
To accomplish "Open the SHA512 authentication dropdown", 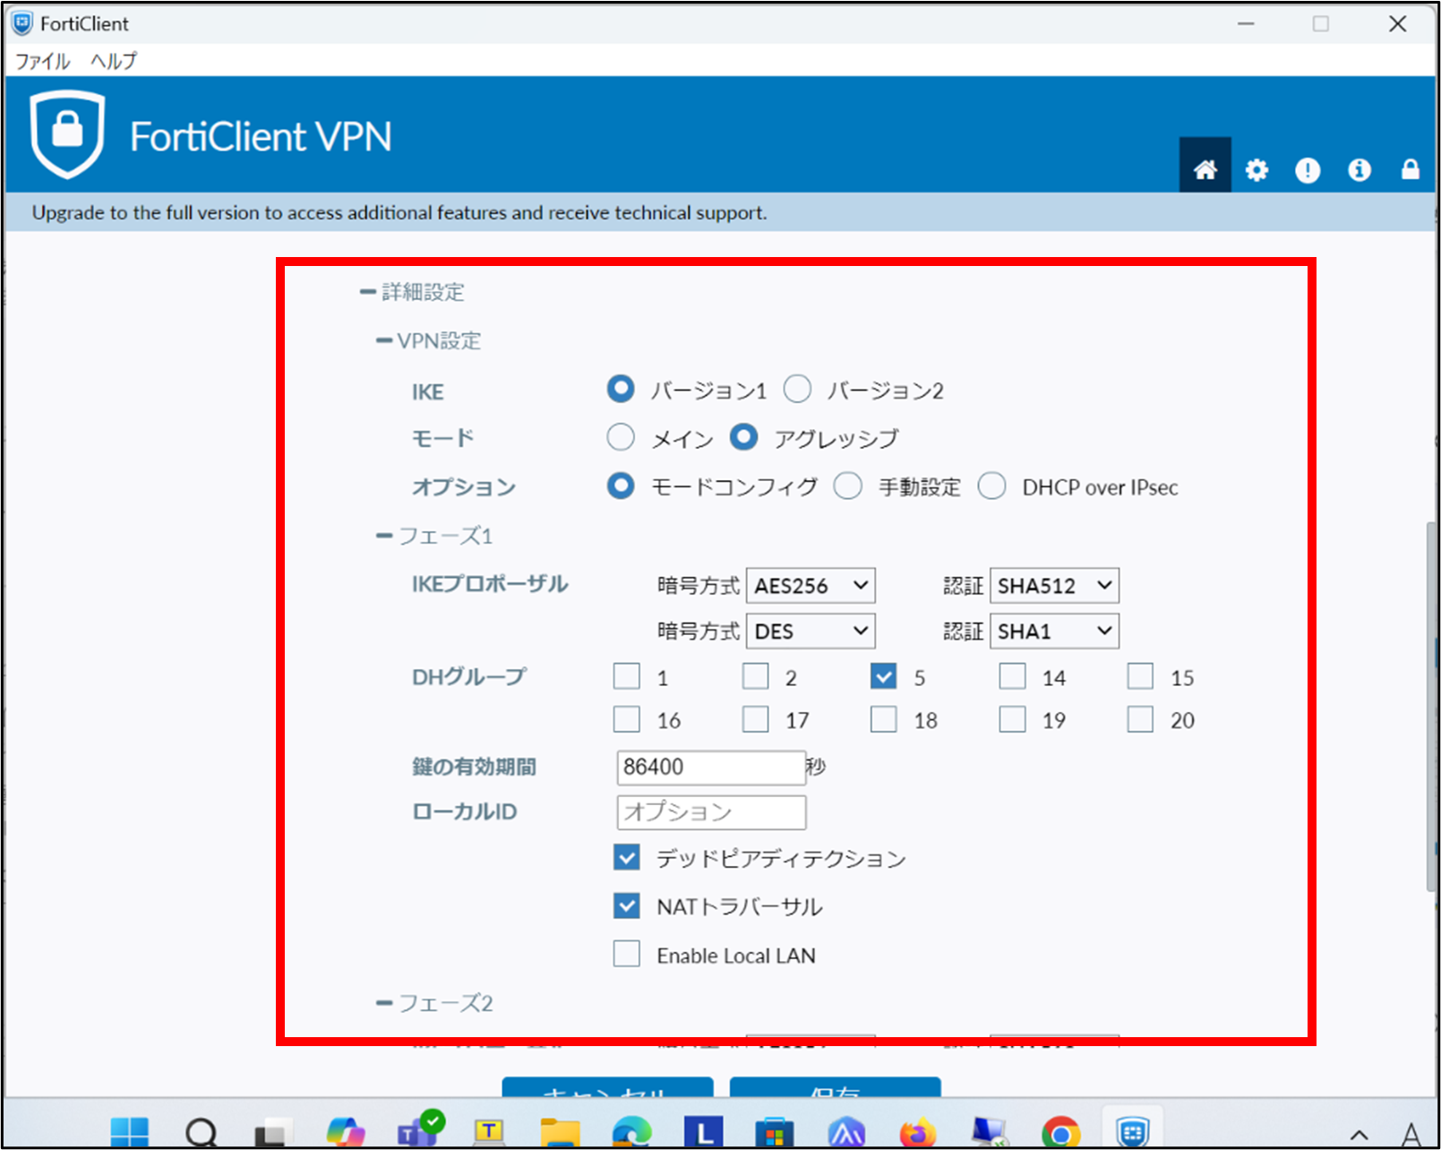I will pyautogui.click(x=1054, y=586).
